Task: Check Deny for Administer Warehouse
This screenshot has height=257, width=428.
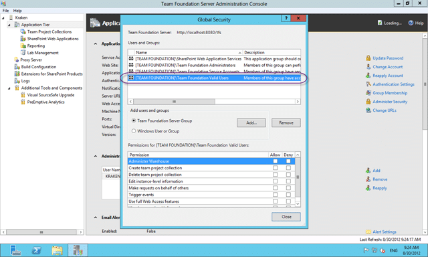Action: click(x=288, y=161)
